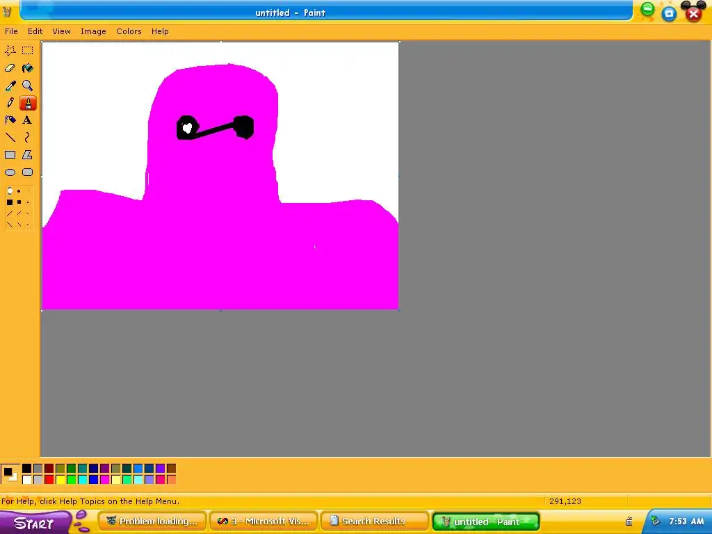Click the white heart-shaped eye in drawing
712x534 pixels.
pos(187,128)
